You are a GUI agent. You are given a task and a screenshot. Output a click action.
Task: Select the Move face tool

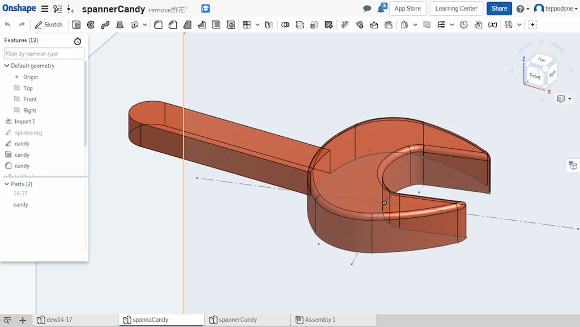[x=374, y=25]
